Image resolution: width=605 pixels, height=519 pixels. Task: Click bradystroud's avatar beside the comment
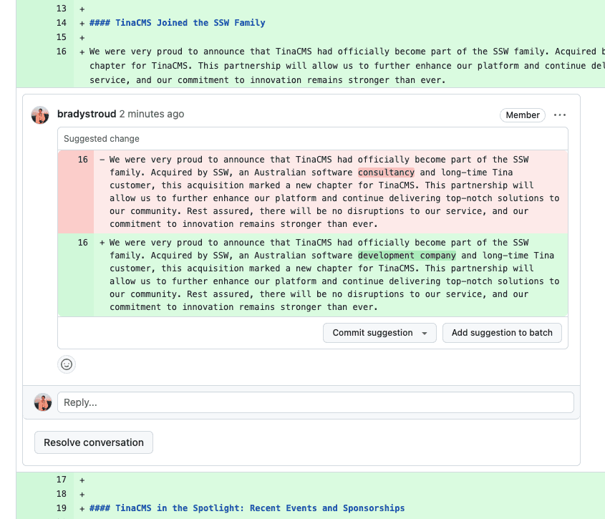pos(40,115)
